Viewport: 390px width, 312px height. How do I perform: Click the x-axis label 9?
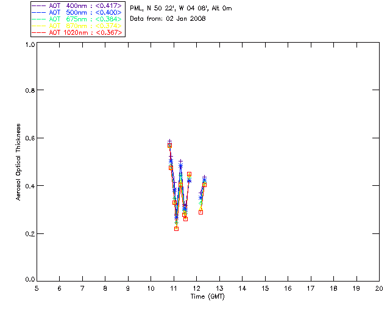click(x=128, y=288)
